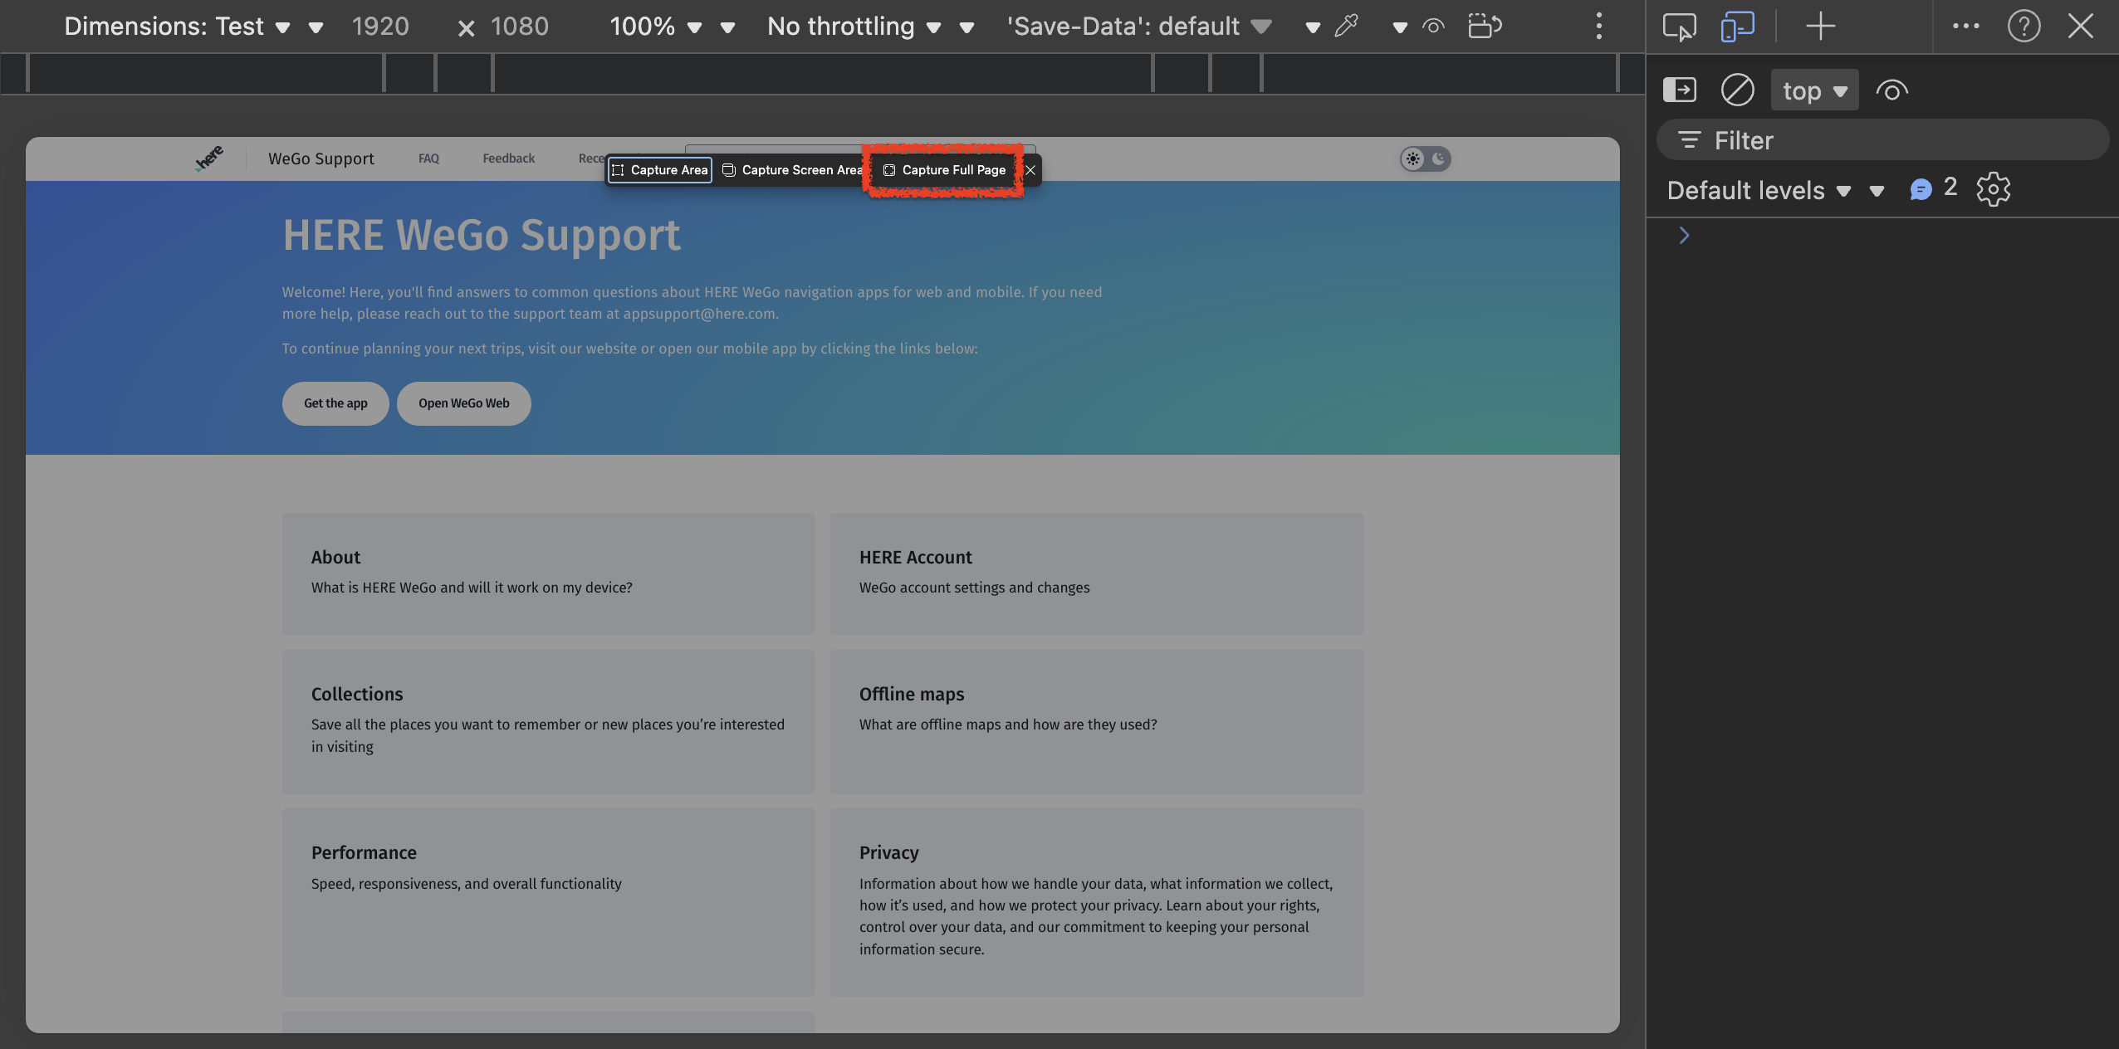Choose Capture Area option
The image size is (2119, 1049).
(x=660, y=170)
